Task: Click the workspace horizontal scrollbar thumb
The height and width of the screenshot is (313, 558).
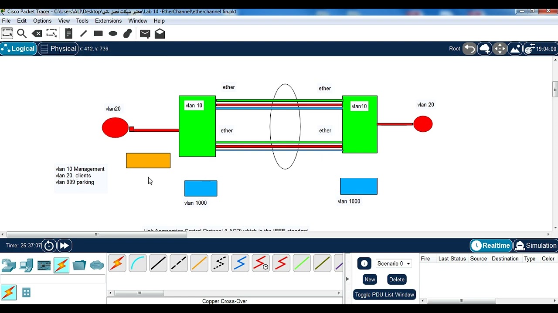Action: click(97, 234)
